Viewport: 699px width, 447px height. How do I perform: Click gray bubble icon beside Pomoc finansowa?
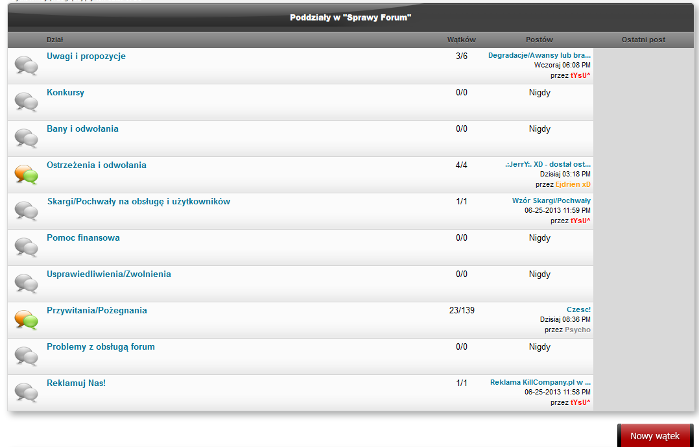pos(27,247)
